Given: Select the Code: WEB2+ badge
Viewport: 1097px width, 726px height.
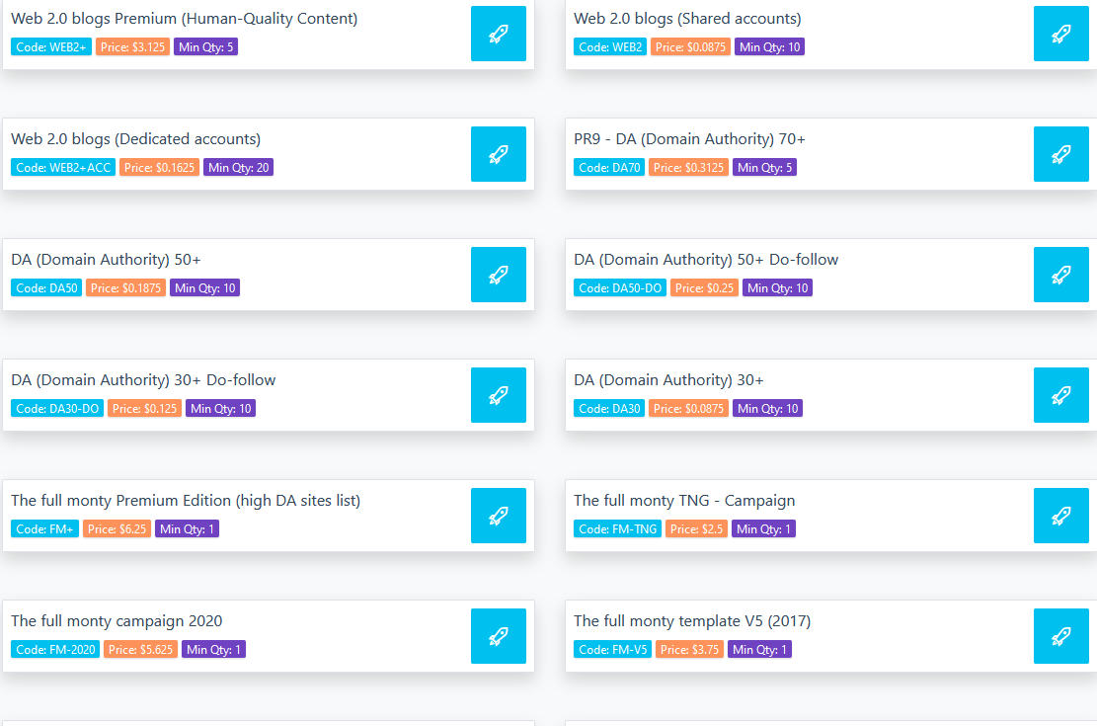Looking at the screenshot, I should coord(51,46).
